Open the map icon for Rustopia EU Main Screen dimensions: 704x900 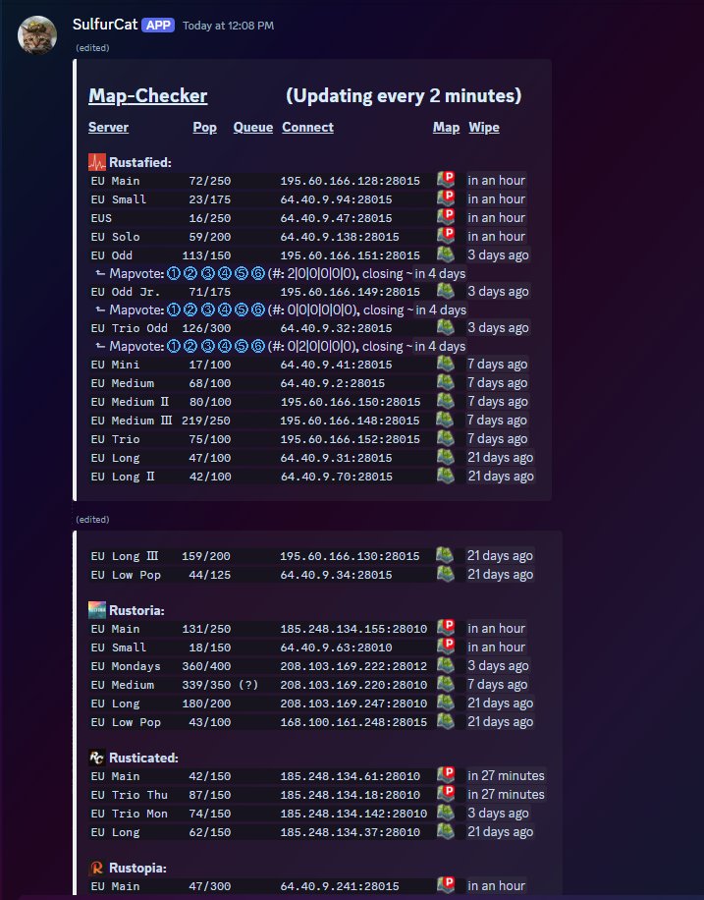446,884
